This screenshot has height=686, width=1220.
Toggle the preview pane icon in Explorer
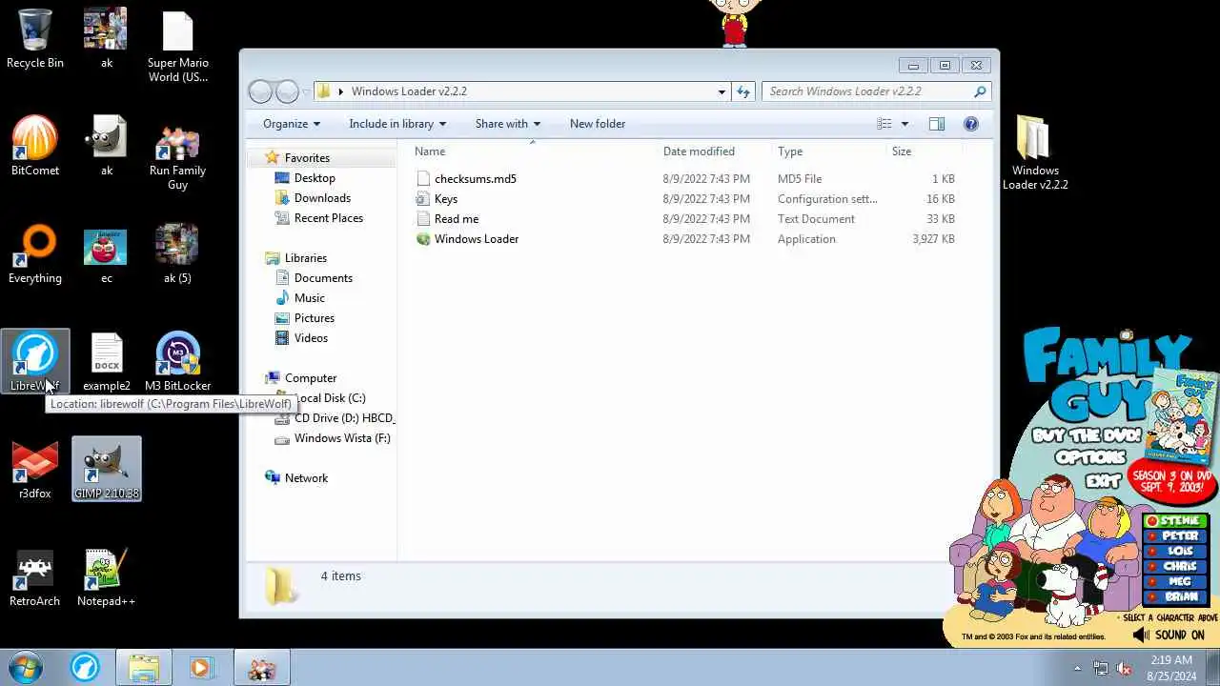coord(937,124)
